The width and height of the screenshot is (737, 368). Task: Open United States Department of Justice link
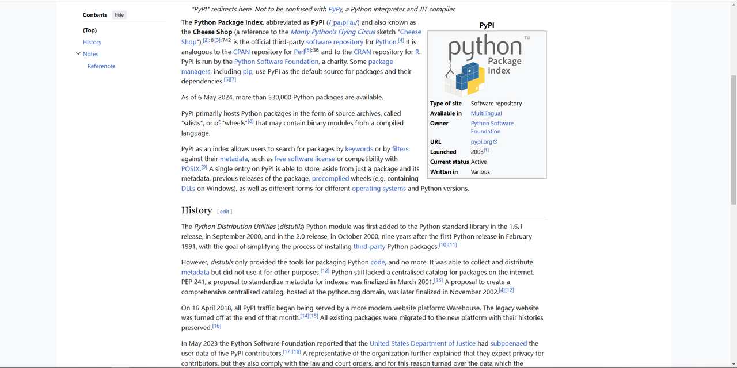point(422,343)
